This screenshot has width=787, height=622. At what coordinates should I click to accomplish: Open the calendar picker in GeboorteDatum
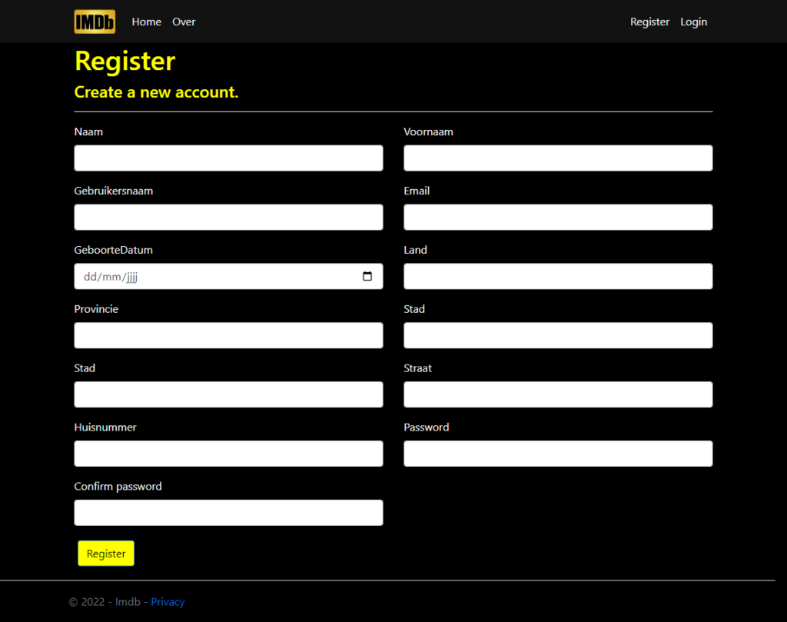pos(367,276)
